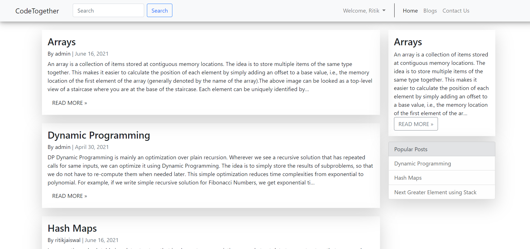Screen dimensions: 530x249
Task: Read more of the main Arrays post
Action: pyautogui.click(x=69, y=103)
